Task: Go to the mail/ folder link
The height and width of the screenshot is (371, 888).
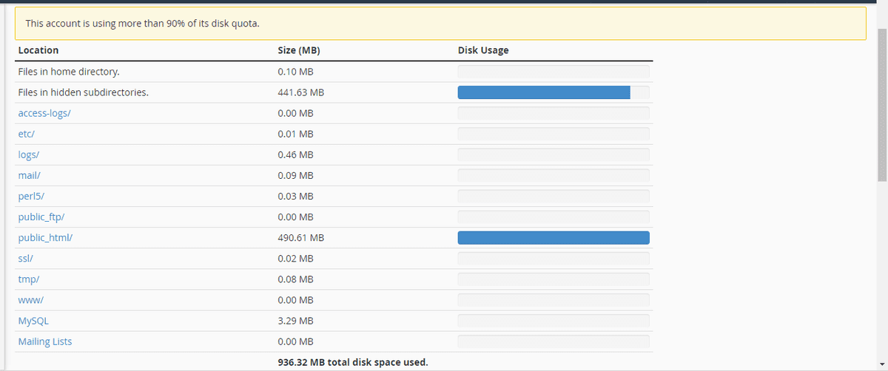Action: pos(29,175)
